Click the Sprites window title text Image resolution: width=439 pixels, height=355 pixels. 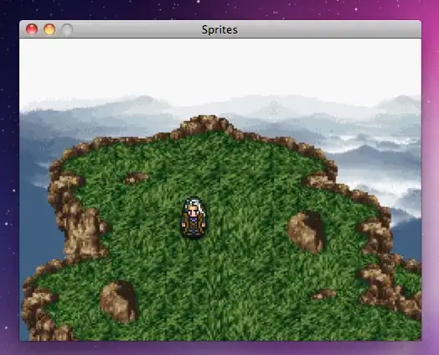(x=219, y=29)
